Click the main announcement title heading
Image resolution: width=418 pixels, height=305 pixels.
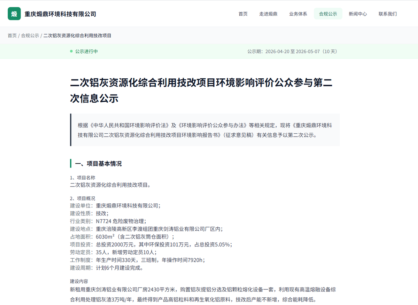201,91
